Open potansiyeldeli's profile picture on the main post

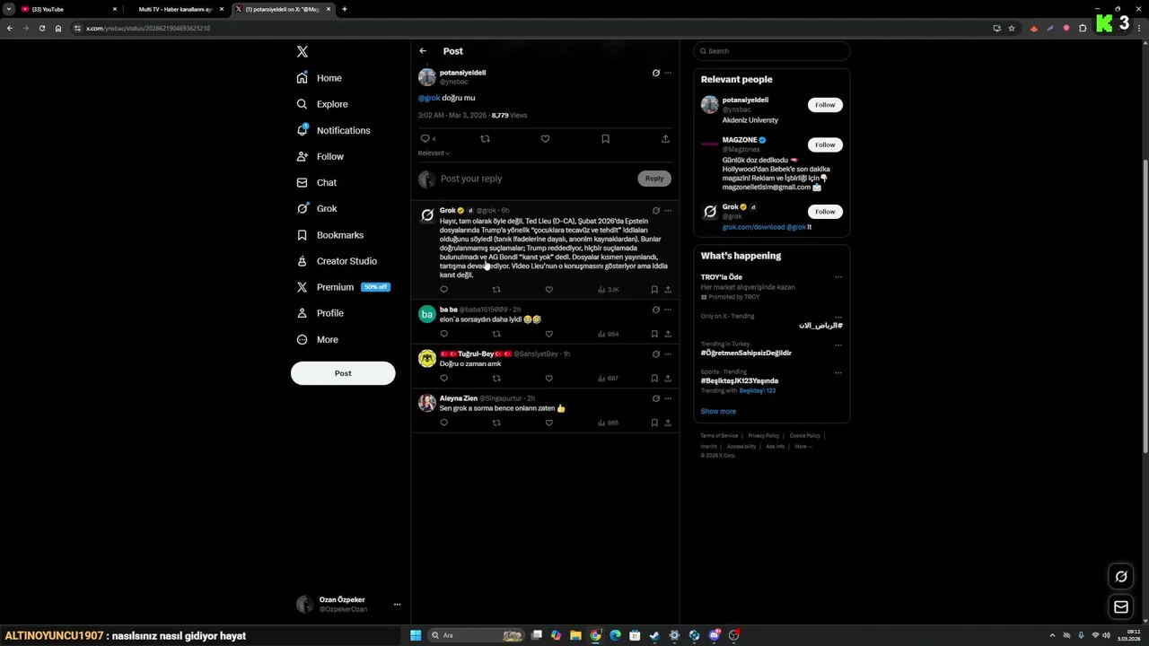coord(427,77)
